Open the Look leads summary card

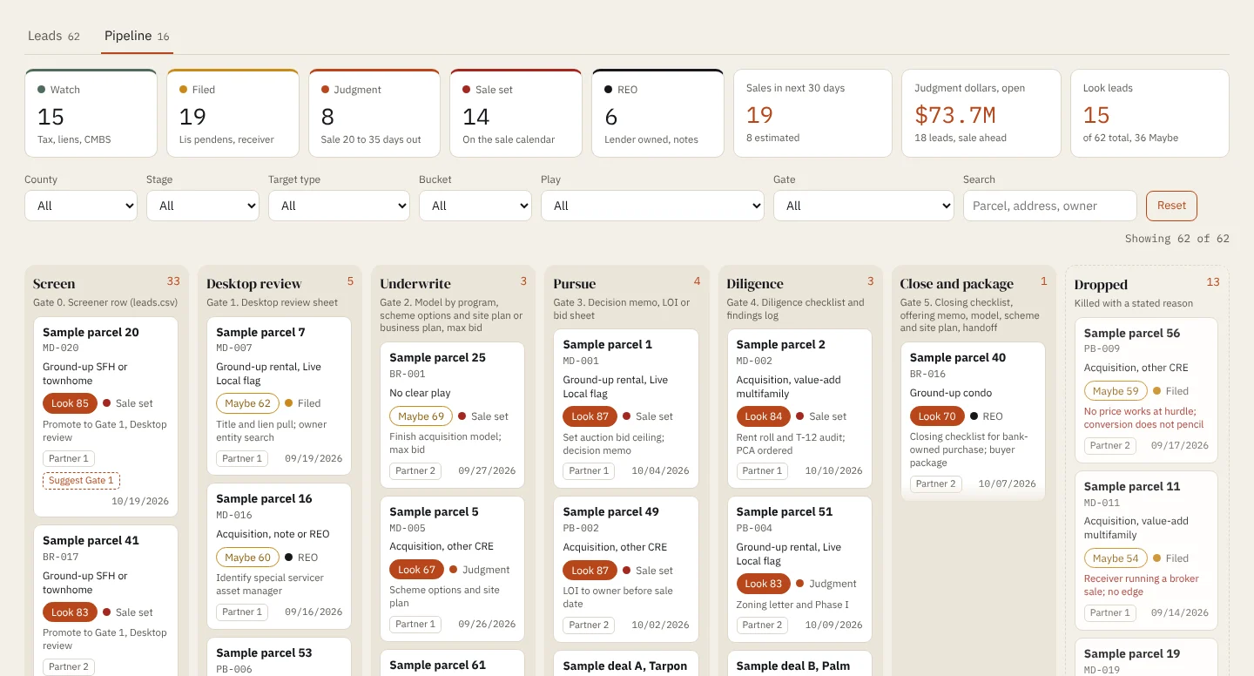click(1149, 113)
